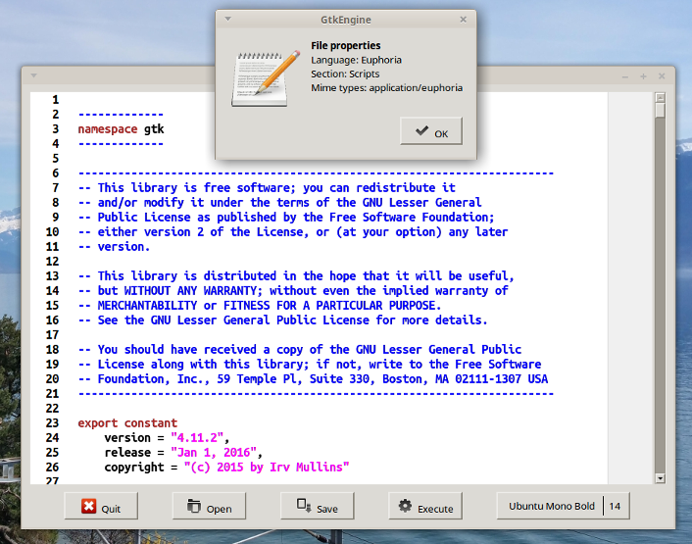Minimize the editor window
692x544 pixels.
point(625,75)
